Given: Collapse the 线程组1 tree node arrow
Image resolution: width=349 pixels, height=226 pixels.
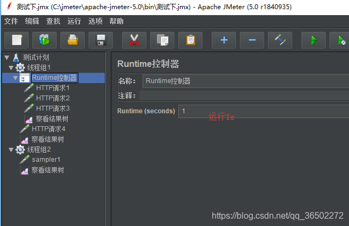Looking at the screenshot, I should click(11, 68).
